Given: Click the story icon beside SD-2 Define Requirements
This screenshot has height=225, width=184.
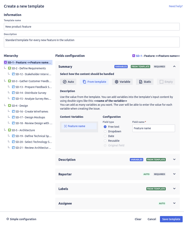Looking at the screenshot, I should (10, 68).
